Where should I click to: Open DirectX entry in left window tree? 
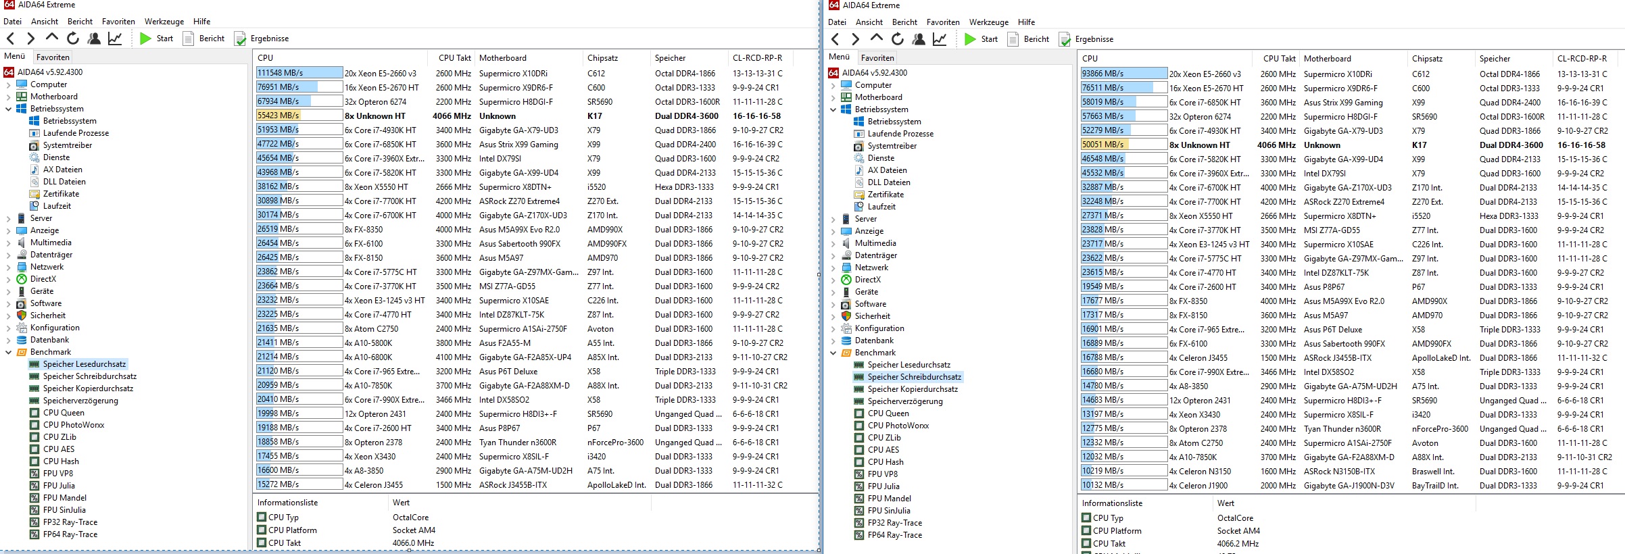click(x=43, y=279)
